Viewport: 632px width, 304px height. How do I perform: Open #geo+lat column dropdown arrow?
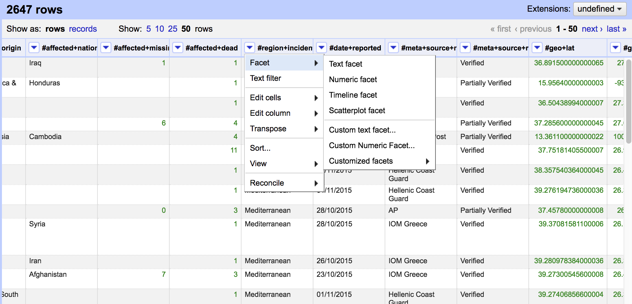click(x=537, y=48)
